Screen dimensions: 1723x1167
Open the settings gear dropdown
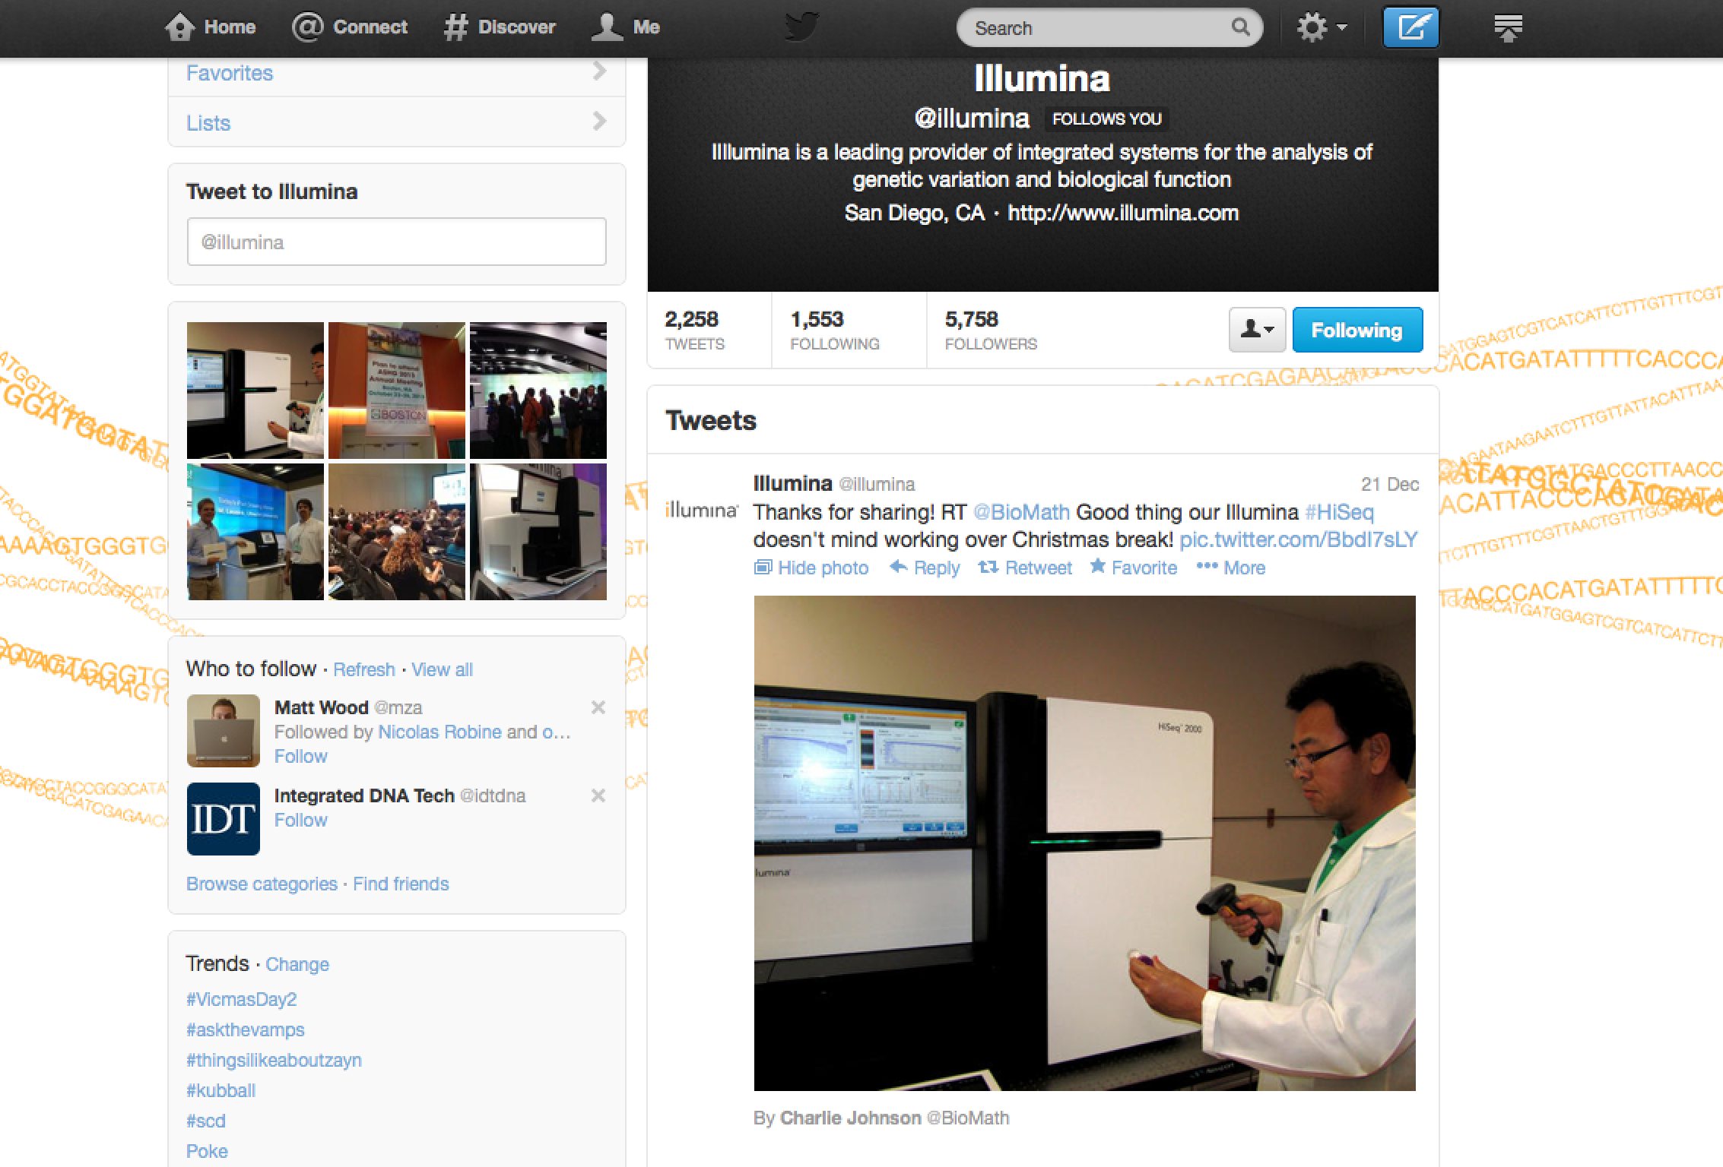point(1322,27)
